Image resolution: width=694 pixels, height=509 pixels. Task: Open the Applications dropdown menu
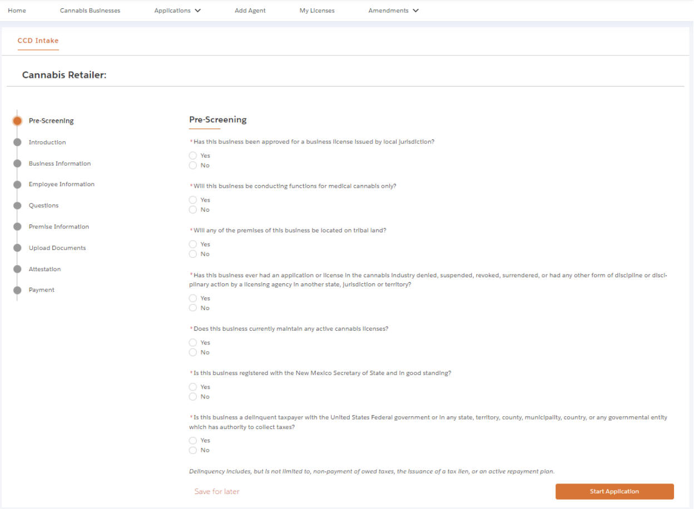(x=177, y=11)
